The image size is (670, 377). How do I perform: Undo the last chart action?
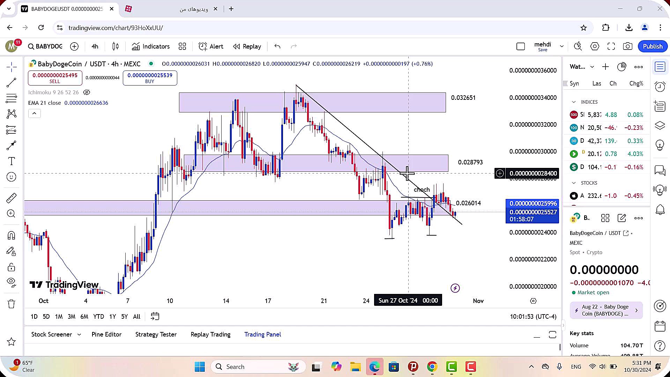click(x=277, y=46)
